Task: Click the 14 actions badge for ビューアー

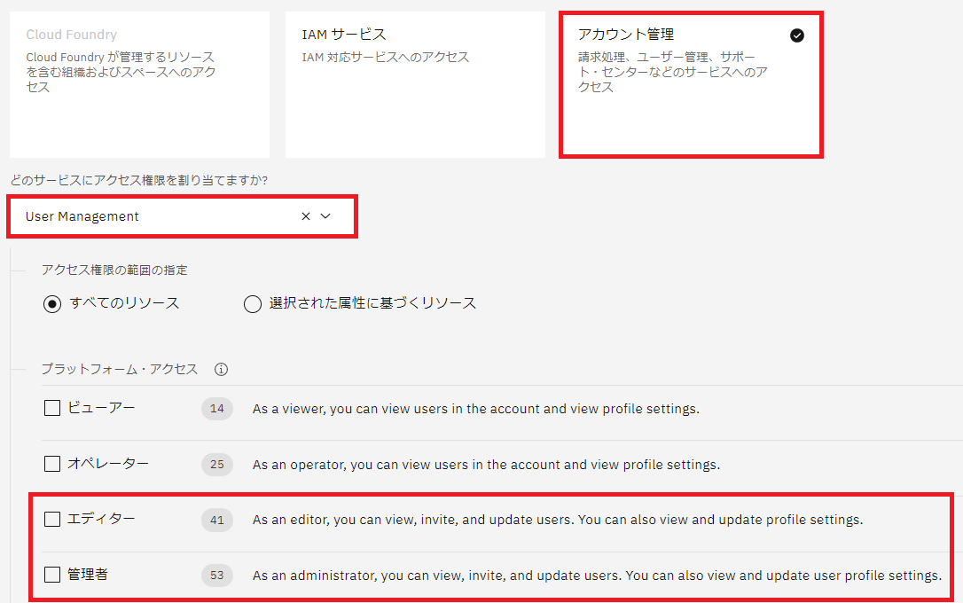Action: tap(216, 408)
